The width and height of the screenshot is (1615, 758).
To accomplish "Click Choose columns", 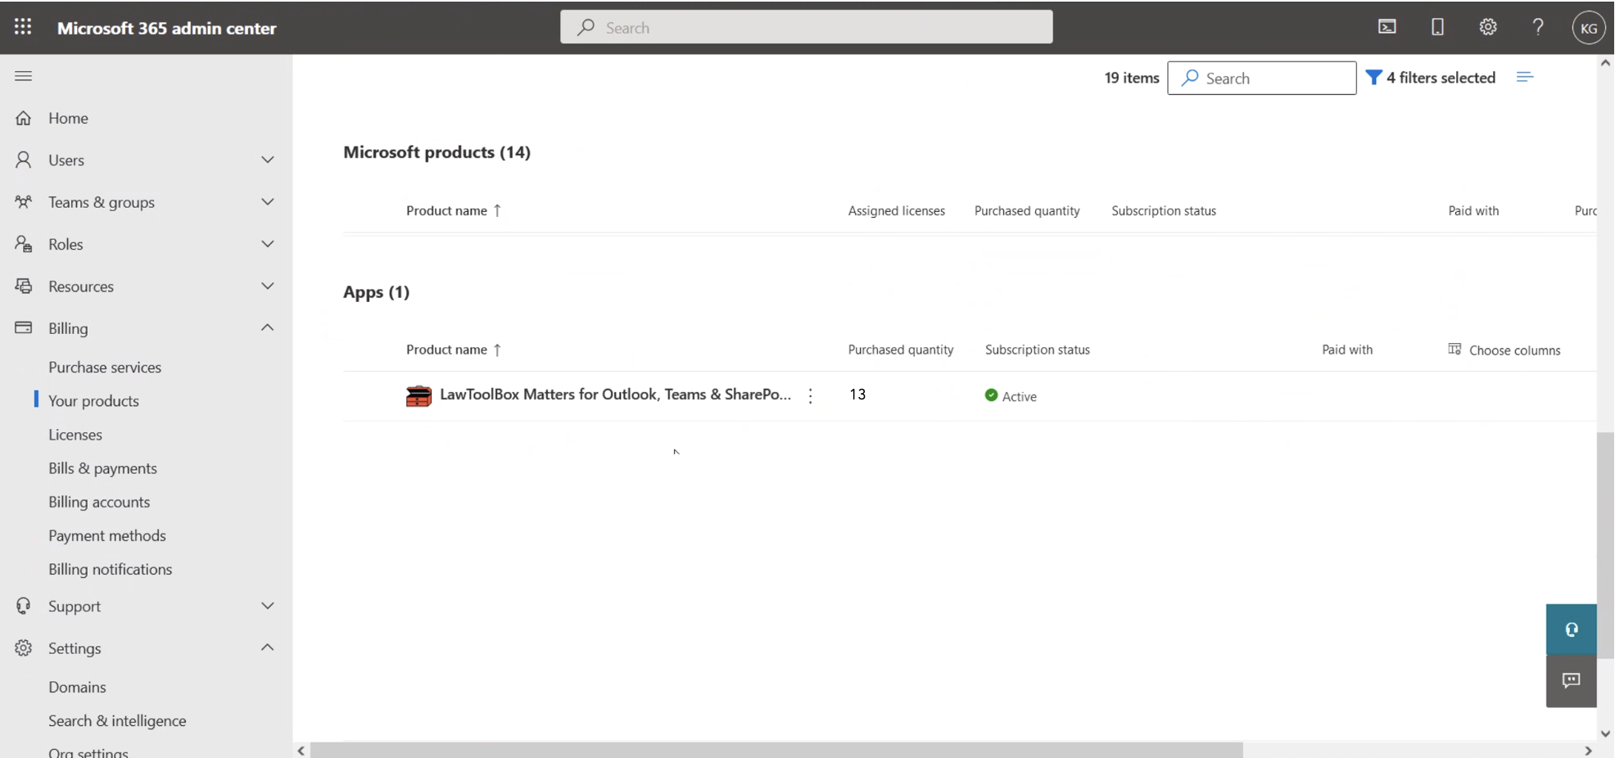I will click(x=1504, y=350).
